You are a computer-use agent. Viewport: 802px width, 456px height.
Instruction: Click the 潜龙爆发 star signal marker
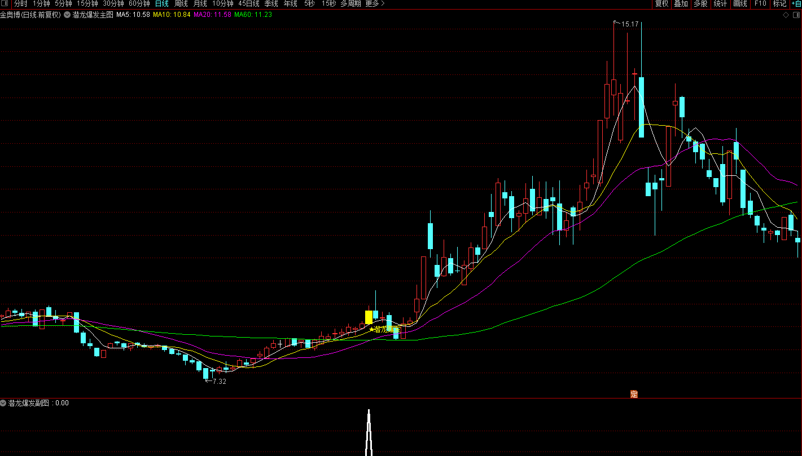pyautogui.click(x=385, y=329)
